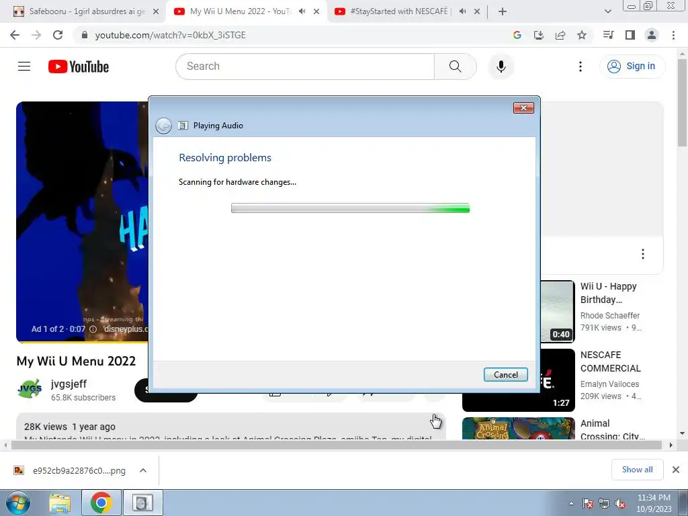Click the 28K views description box
Screen dimensions: 688x516
click(x=231, y=427)
